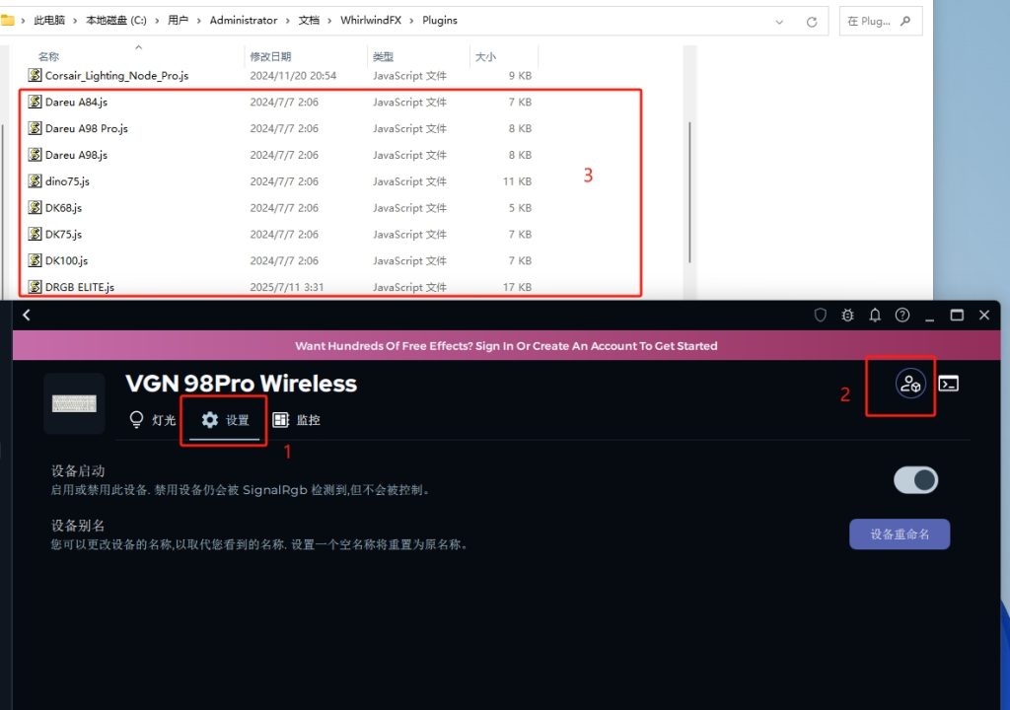Click the 17 KB file size cell
The width and height of the screenshot is (1010, 710).
pyautogui.click(x=517, y=287)
